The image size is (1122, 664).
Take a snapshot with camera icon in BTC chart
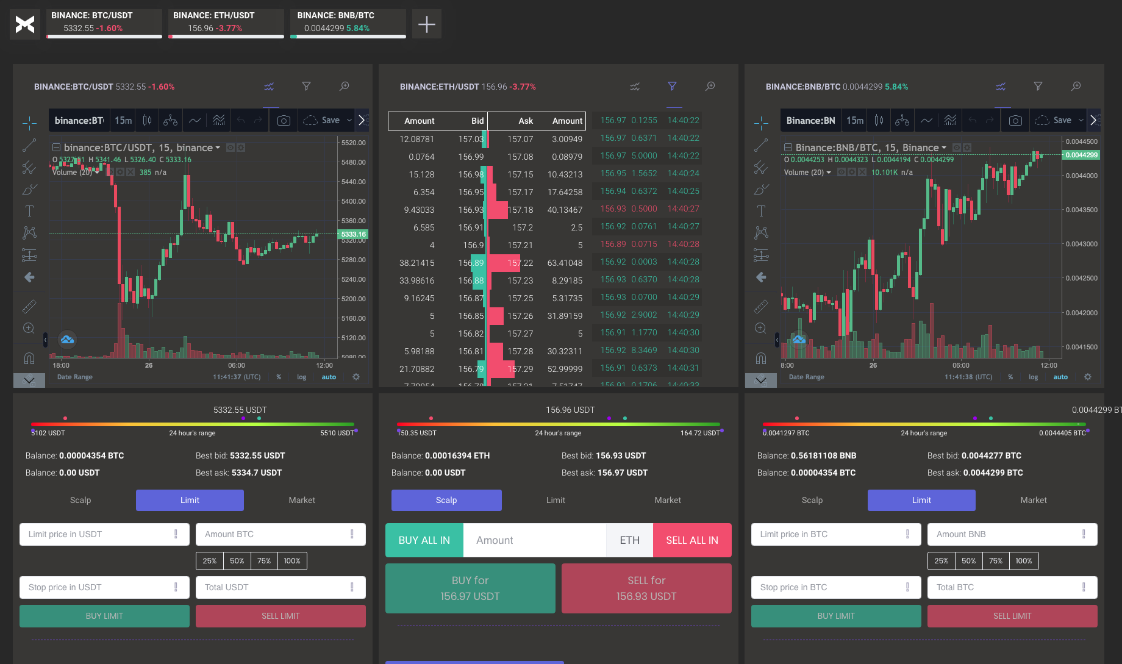[x=284, y=120]
